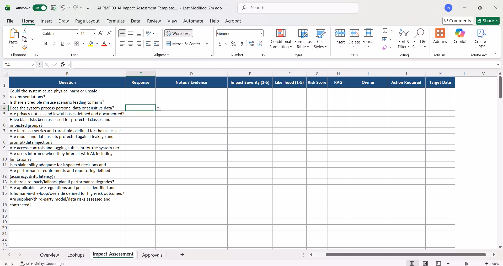Open the Formulas ribbon tab
The height and width of the screenshot is (266, 503).
115,21
